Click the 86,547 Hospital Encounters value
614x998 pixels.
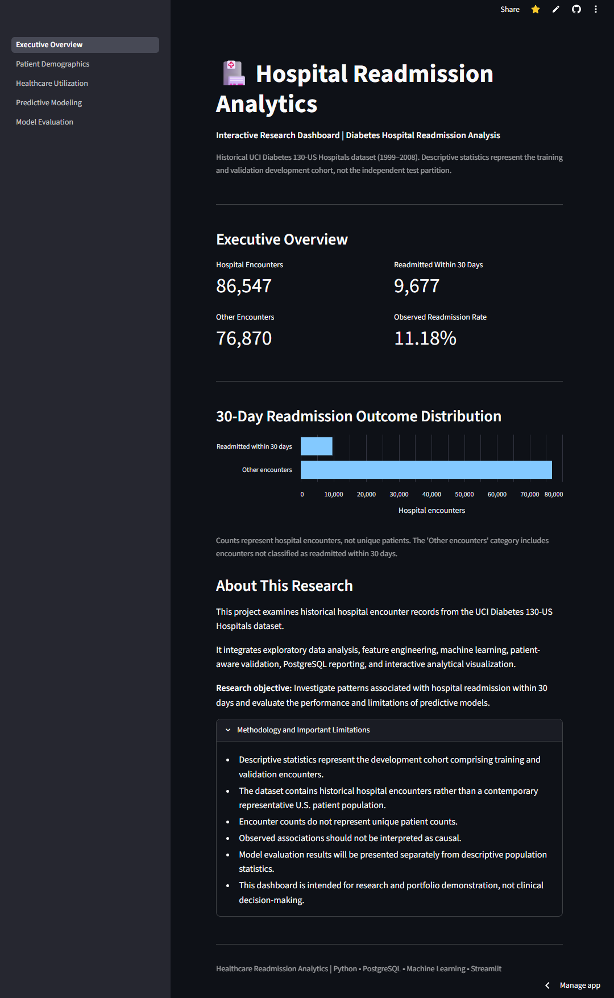pos(244,286)
